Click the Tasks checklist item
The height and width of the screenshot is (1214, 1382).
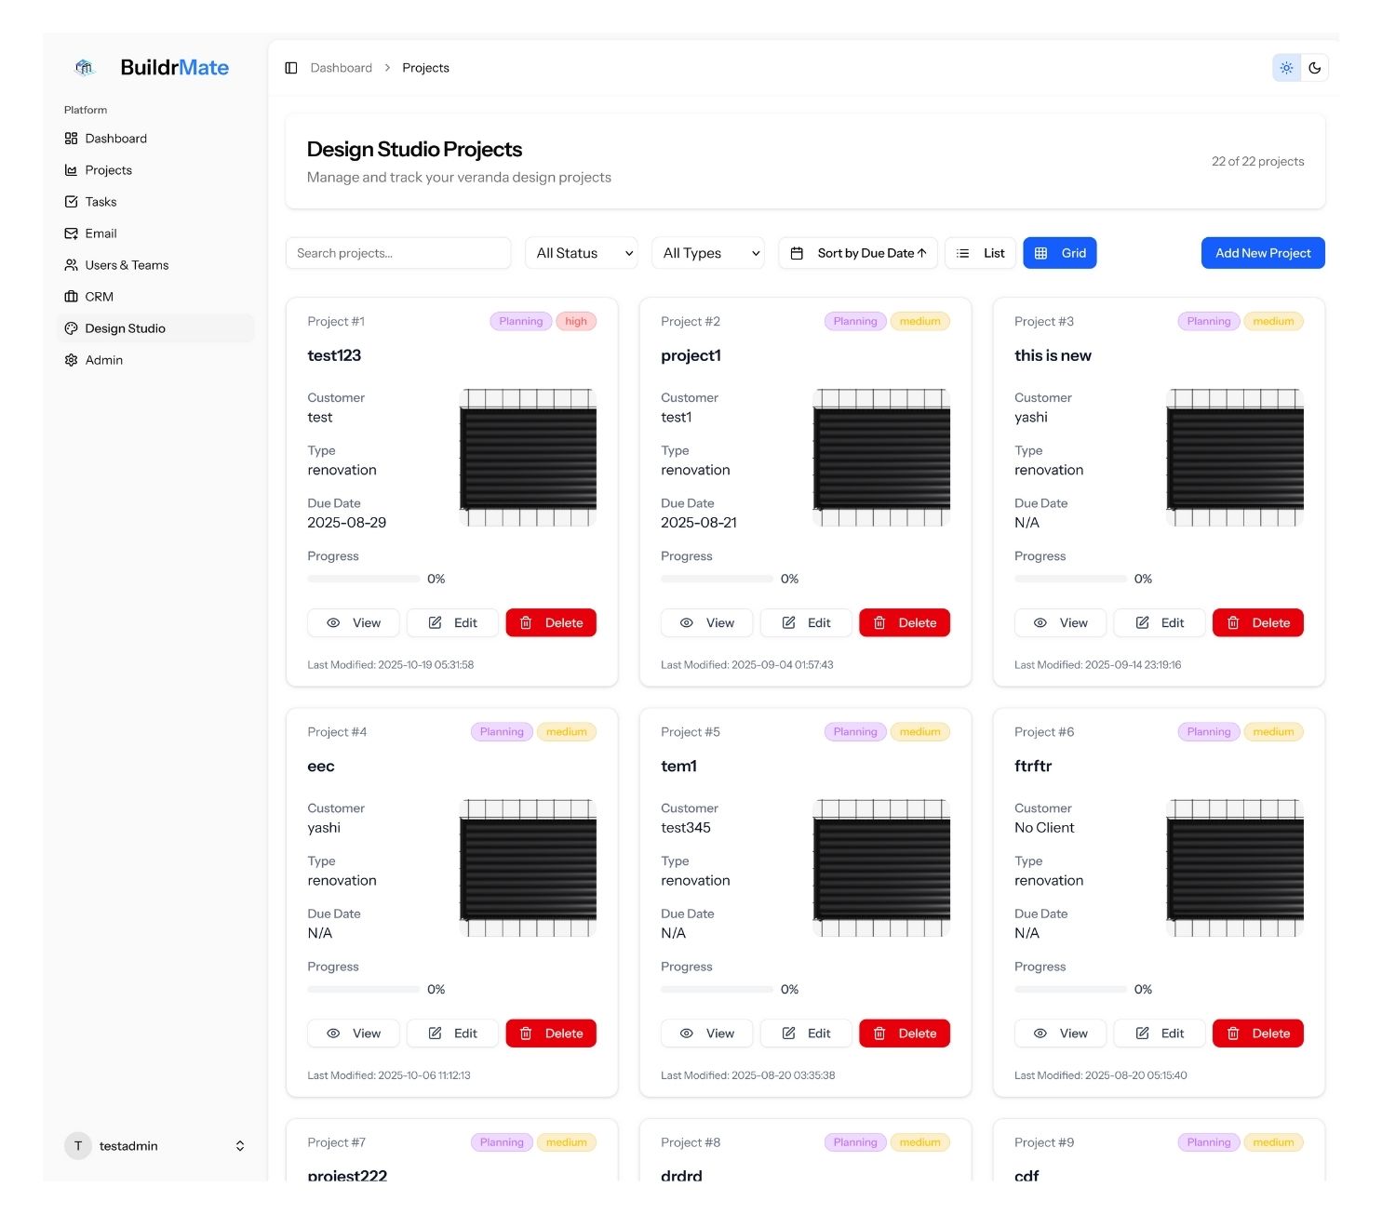101,202
